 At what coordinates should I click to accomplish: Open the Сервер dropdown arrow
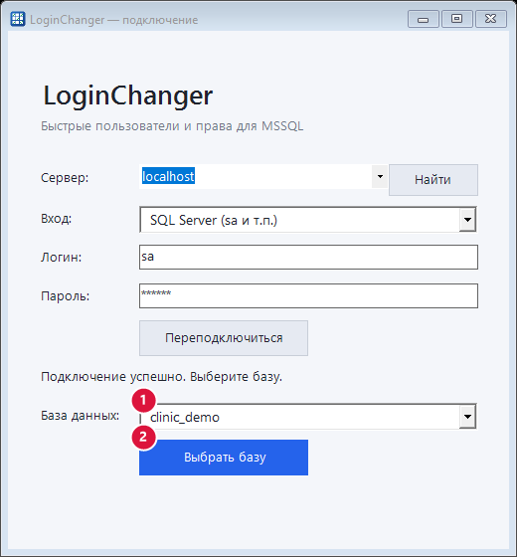click(380, 176)
